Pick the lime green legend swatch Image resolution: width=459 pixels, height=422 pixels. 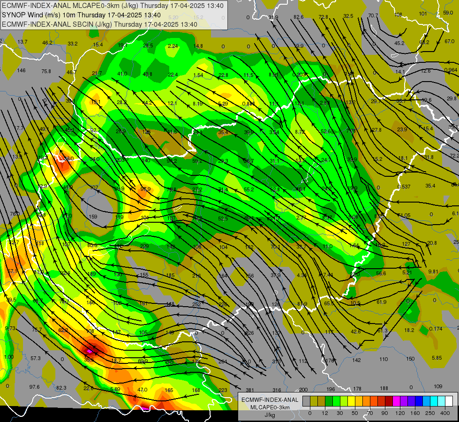pyautogui.click(x=344, y=401)
